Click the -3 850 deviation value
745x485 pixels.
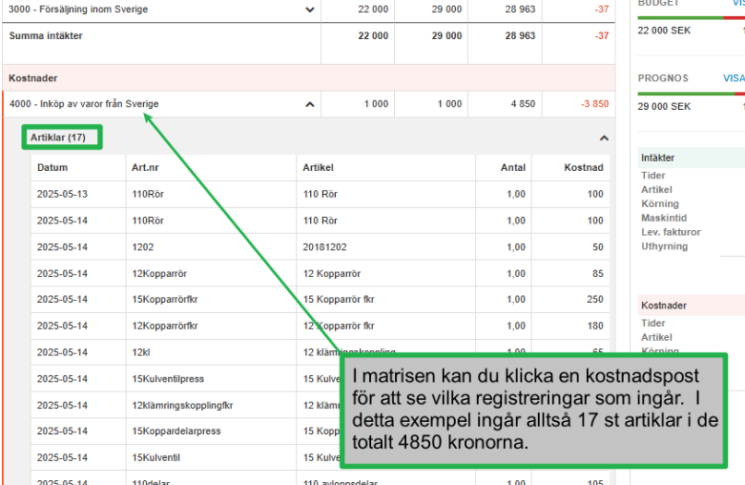594,104
